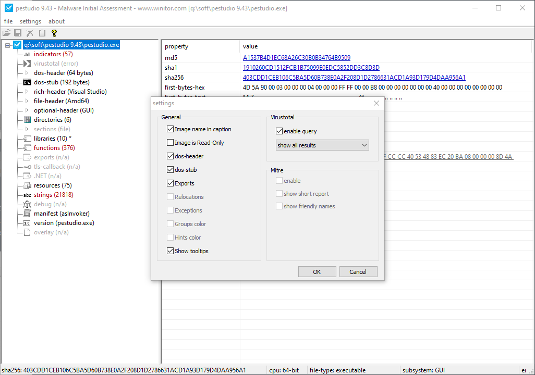Open the file menu
535x375 pixels.
[x=8, y=21]
